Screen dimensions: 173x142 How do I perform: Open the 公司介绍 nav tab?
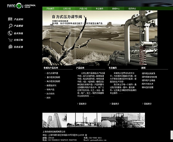(x=67, y=9)
